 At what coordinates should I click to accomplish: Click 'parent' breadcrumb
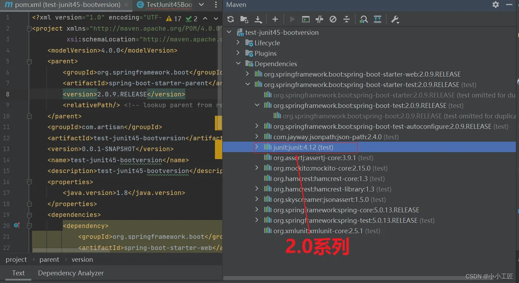click(49, 260)
